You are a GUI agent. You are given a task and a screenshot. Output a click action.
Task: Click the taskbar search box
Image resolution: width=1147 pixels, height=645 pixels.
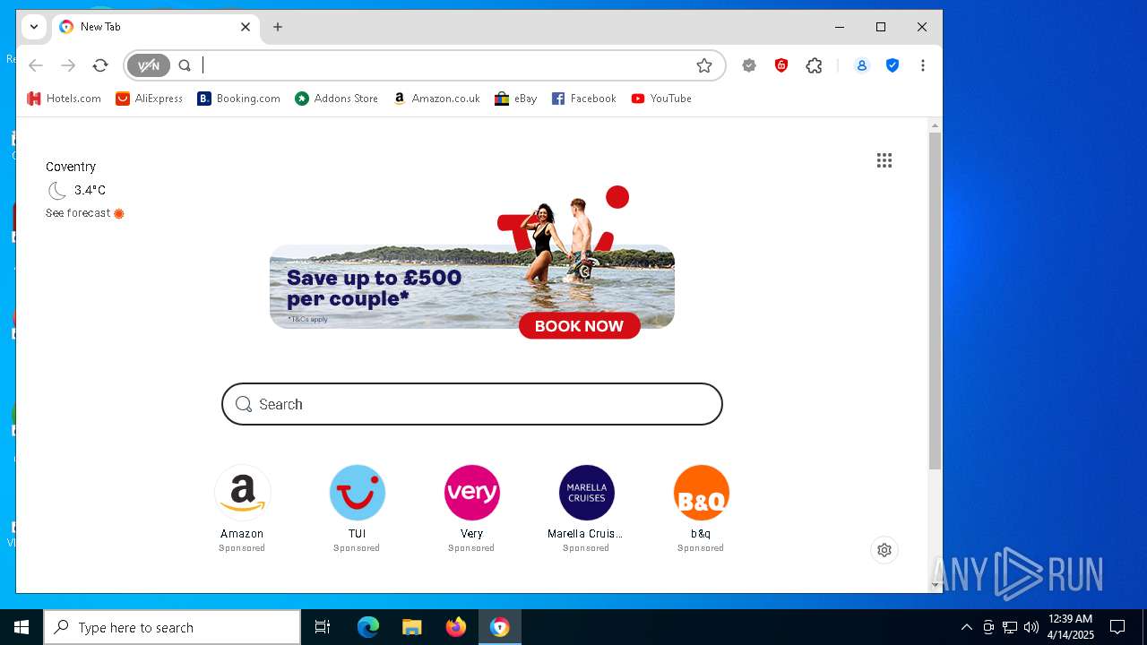pyautogui.click(x=172, y=627)
